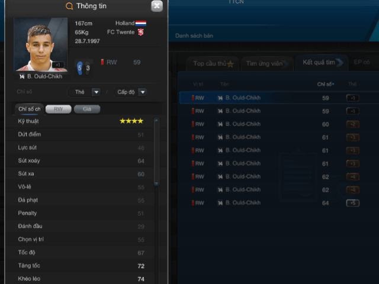Click the B. Ould-Chikh player portrait
The height and width of the screenshot is (284, 379).
41,44
